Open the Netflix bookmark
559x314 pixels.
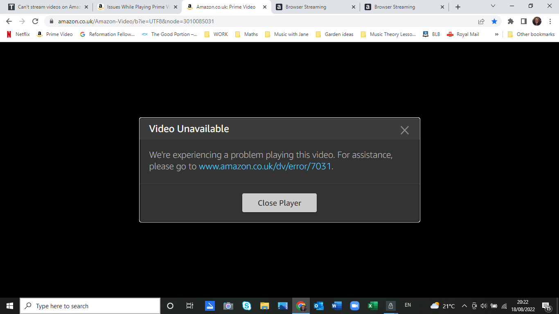coord(18,34)
